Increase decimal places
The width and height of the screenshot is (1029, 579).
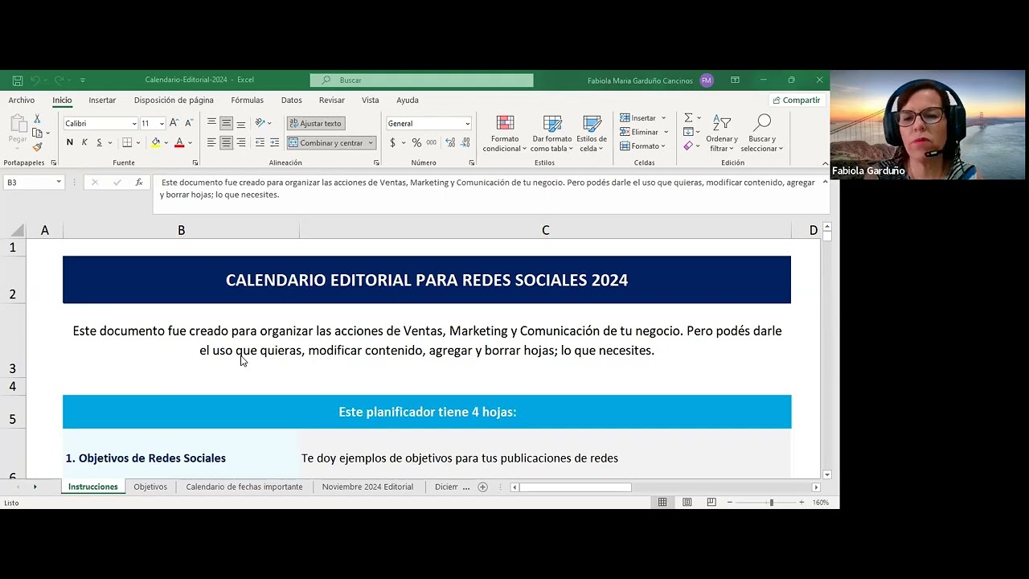pos(450,142)
